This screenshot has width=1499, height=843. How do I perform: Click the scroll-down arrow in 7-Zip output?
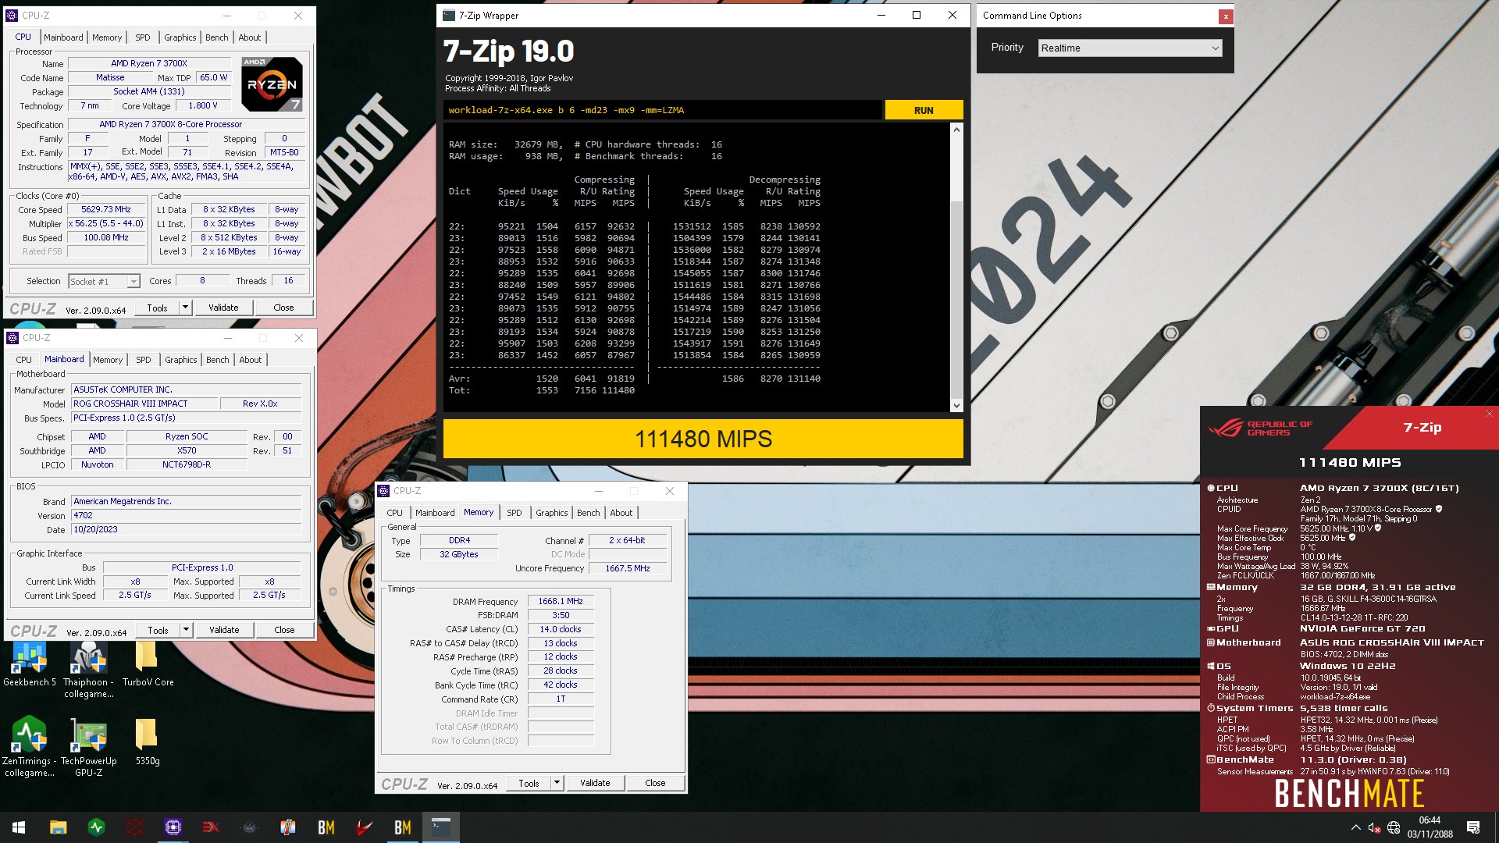point(956,406)
